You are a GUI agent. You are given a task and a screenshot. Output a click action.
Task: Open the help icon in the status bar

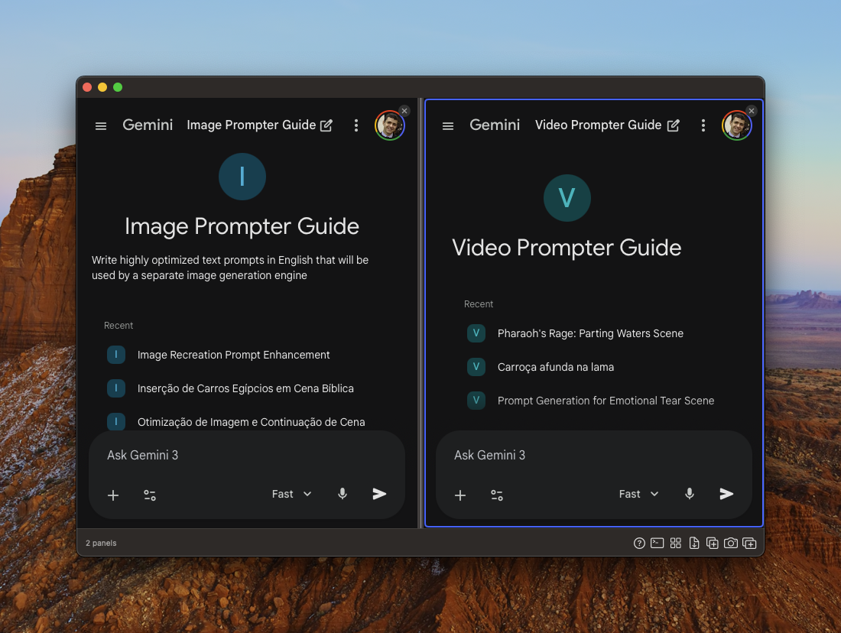(x=638, y=543)
